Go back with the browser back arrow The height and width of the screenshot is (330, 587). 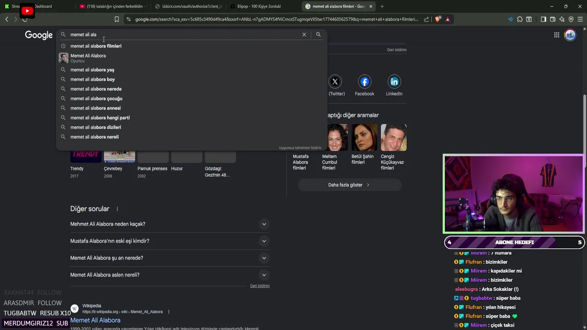(x=6, y=19)
